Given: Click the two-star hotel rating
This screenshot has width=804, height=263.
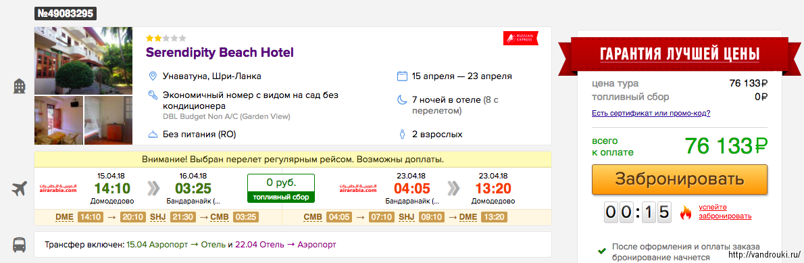Looking at the screenshot, I should tap(166, 38).
